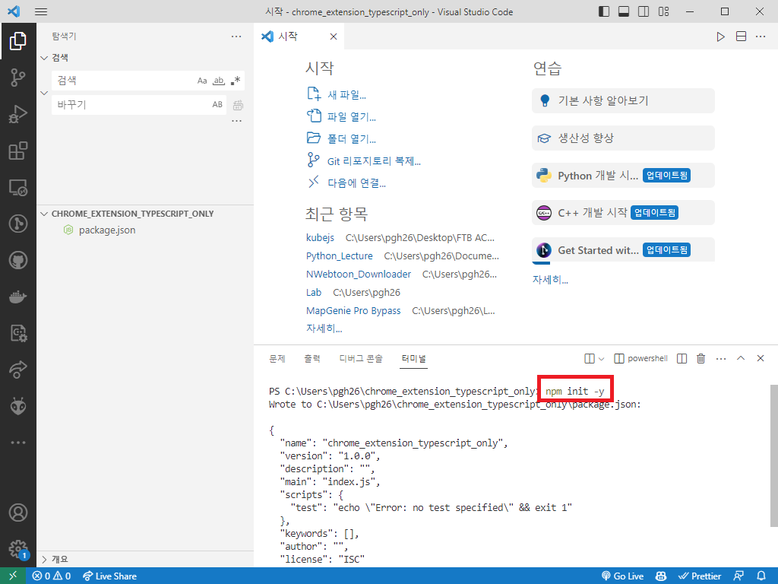Viewport: 778px width, 584px height.
Task: Toggle Preserve Case in replace box
Action: pyautogui.click(x=217, y=104)
